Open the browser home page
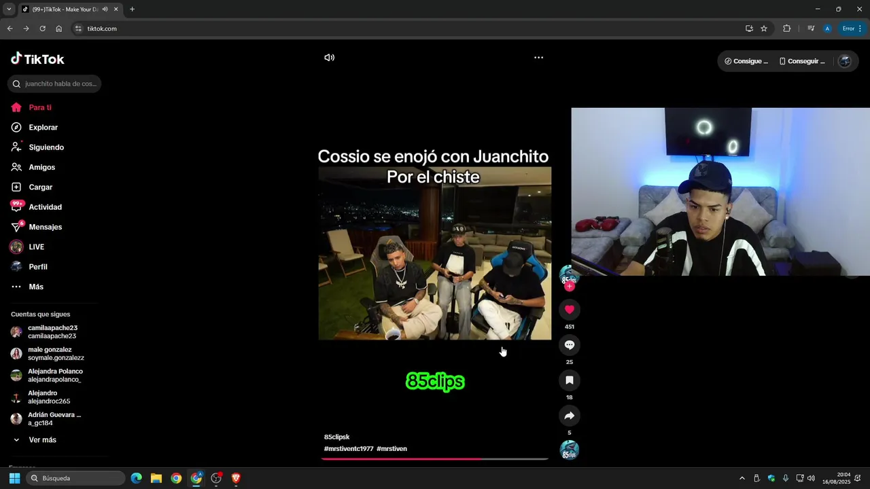Viewport: 870px width, 489px height. 59,29
